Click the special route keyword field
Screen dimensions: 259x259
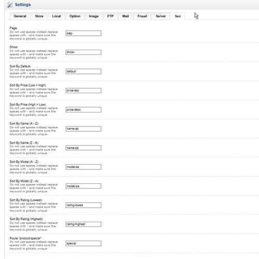[83, 243]
